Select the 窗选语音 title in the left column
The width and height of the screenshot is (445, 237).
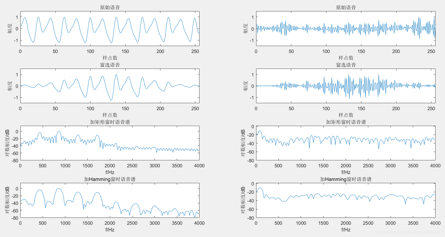(110, 65)
